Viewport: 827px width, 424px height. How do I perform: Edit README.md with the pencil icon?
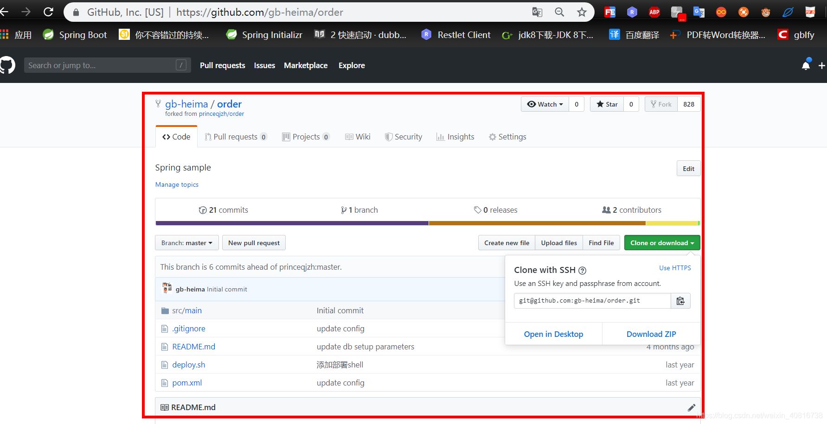(x=692, y=407)
